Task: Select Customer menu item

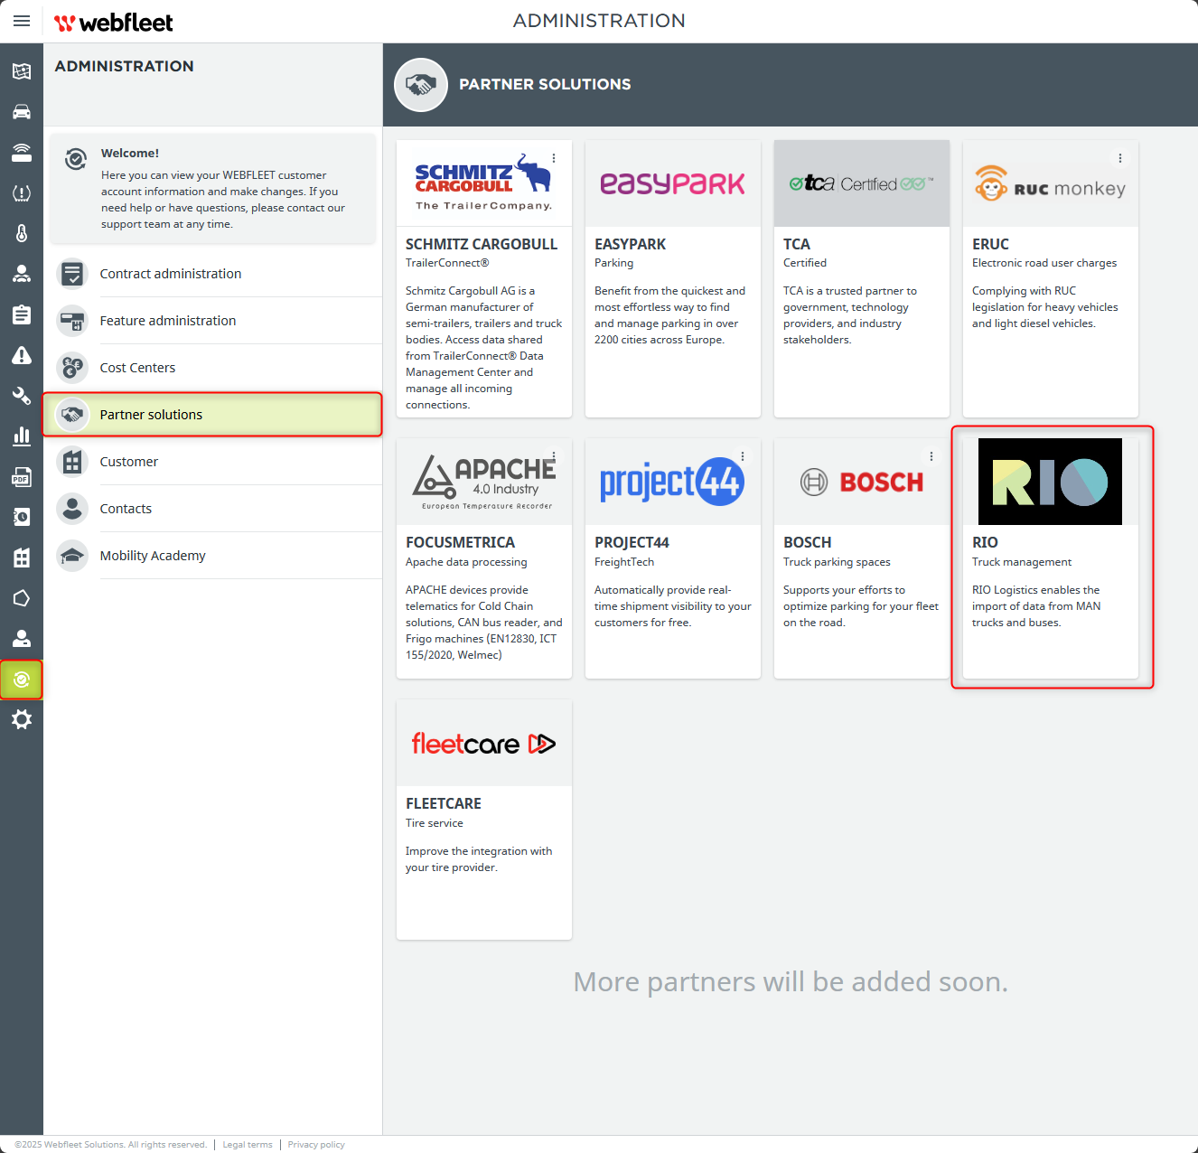Action: point(213,462)
